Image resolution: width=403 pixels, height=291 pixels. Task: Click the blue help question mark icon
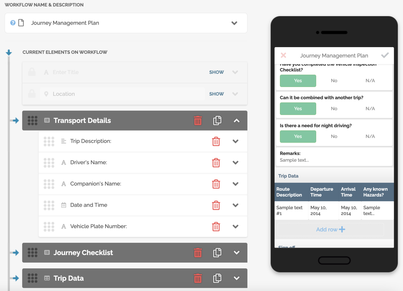click(x=13, y=23)
